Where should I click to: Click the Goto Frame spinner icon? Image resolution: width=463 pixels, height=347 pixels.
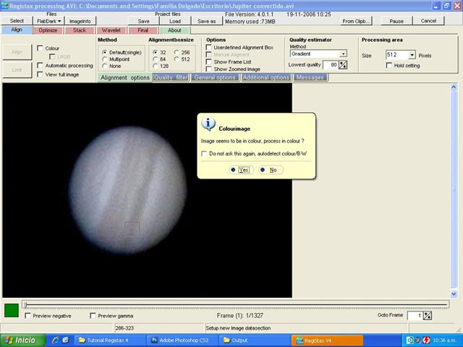(428, 316)
